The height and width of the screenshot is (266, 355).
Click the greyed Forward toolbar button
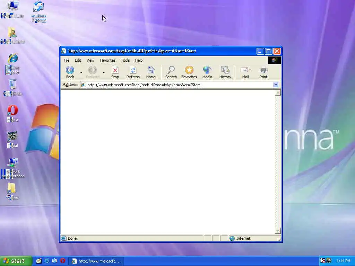(92, 72)
